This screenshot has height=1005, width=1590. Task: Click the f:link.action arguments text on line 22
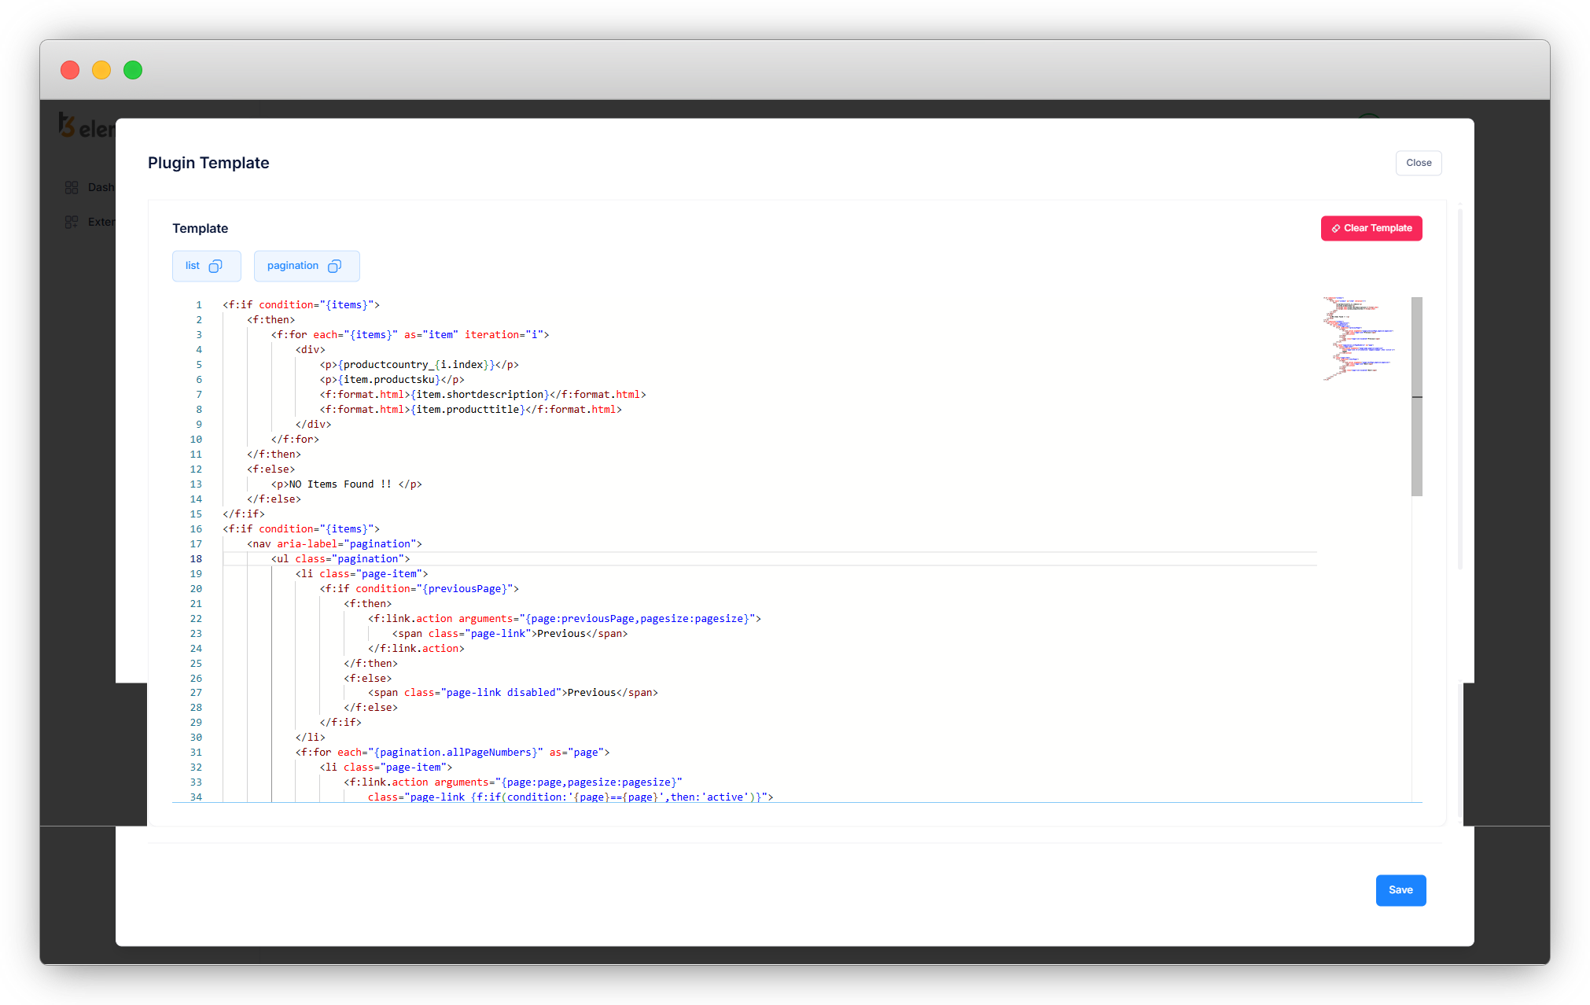[x=565, y=619]
